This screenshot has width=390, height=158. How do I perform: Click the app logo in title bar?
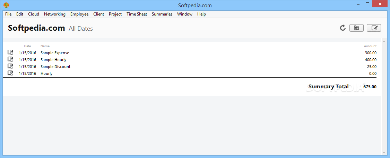click(x=6, y=5)
